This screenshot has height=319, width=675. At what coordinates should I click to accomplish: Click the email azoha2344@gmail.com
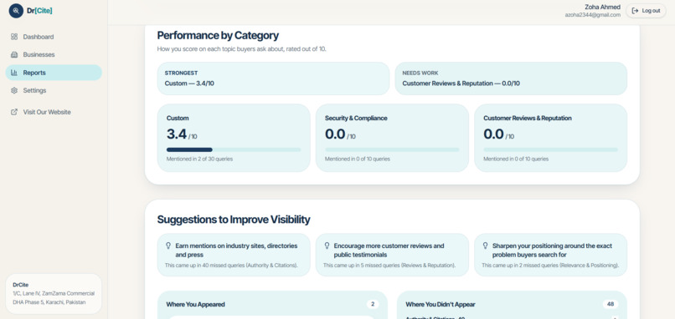tap(593, 15)
